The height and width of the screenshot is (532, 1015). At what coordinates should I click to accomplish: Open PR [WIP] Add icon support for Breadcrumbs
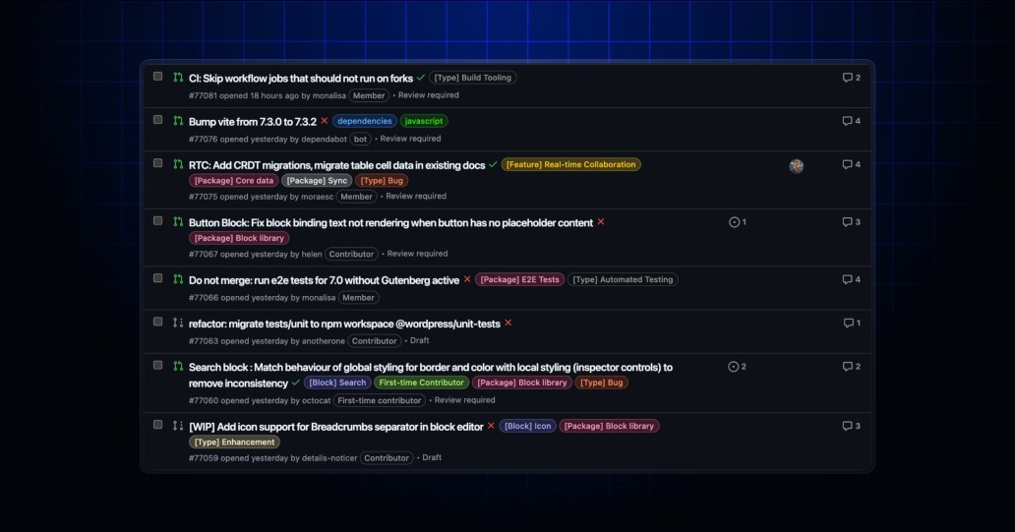tap(336, 427)
